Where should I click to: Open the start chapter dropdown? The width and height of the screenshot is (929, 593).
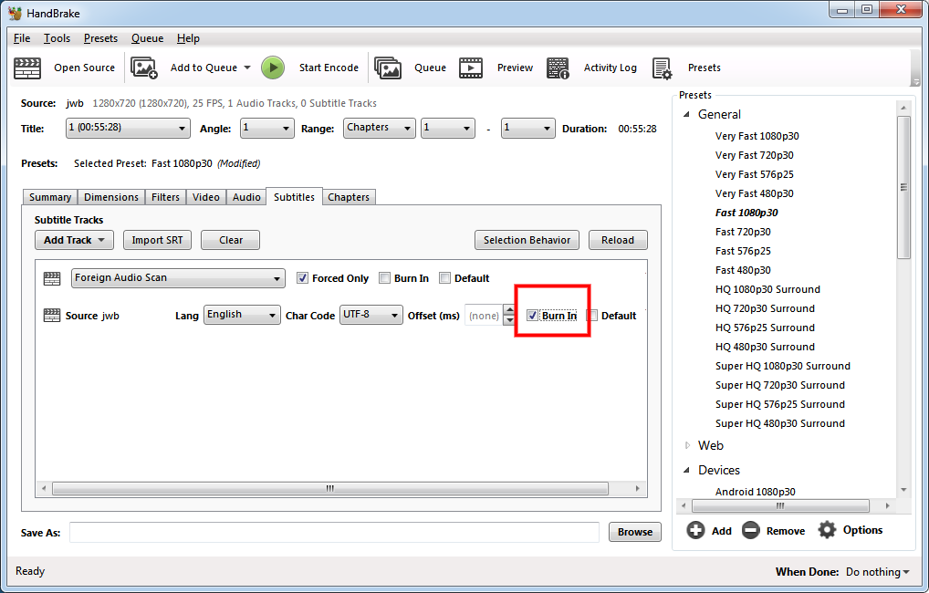[x=447, y=128]
